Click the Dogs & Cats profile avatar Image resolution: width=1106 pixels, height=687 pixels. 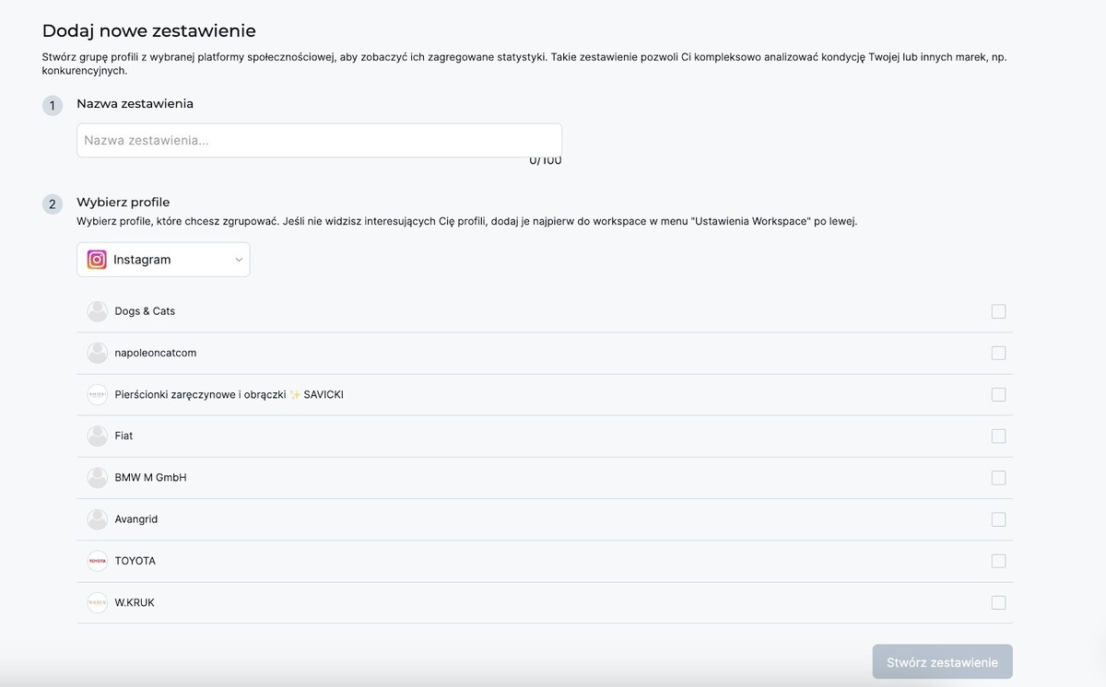98,311
